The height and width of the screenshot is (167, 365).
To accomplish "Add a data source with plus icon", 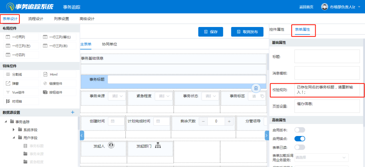I will point(72,112).
